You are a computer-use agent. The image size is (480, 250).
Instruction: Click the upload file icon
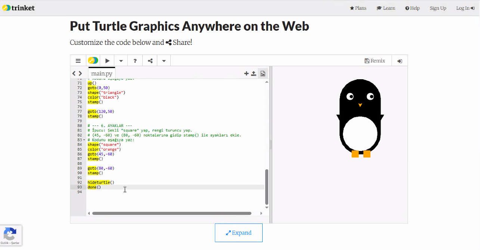click(x=254, y=74)
